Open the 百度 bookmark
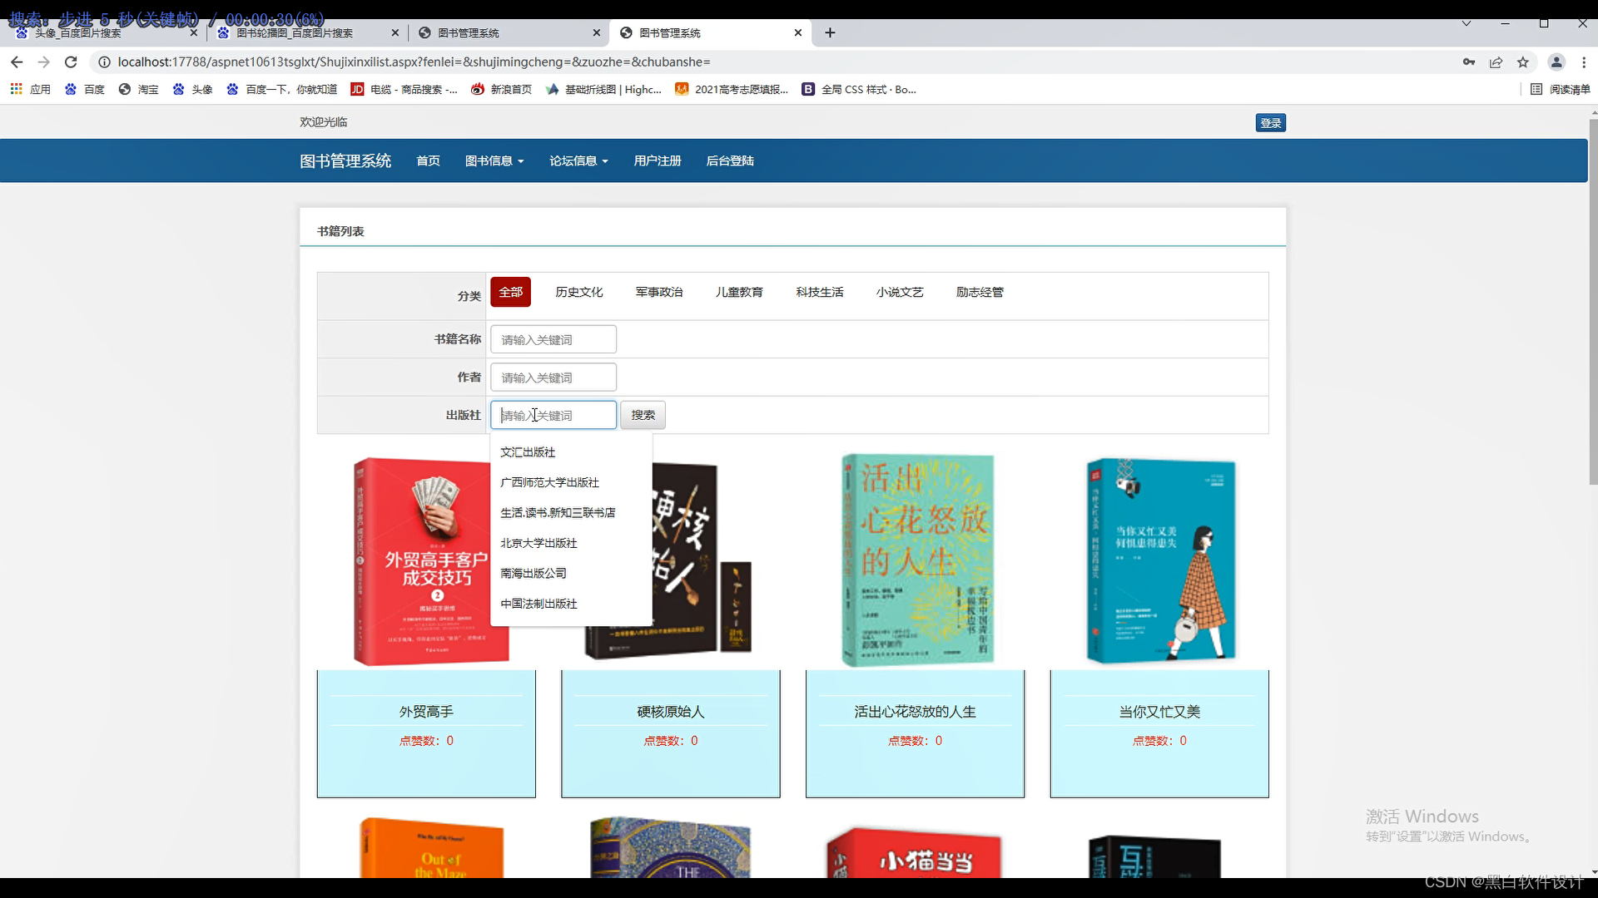The height and width of the screenshot is (898, 1598). (85, 89)
